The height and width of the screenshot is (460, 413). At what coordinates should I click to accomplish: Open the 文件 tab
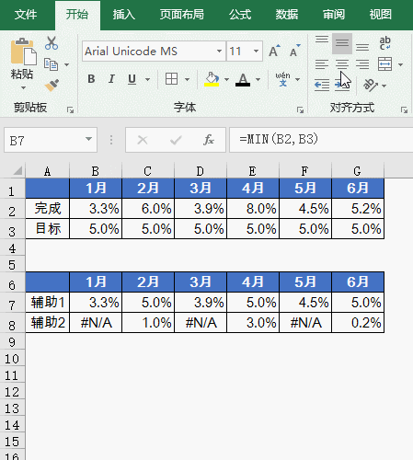click(26, 15)
